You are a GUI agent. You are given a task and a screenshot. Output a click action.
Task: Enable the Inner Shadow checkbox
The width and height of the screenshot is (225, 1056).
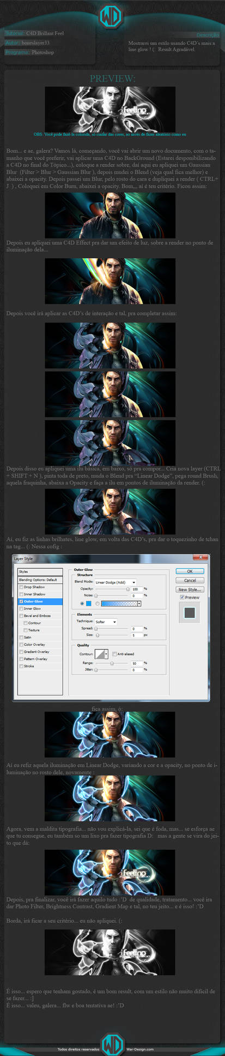click(x=21, y=594)
